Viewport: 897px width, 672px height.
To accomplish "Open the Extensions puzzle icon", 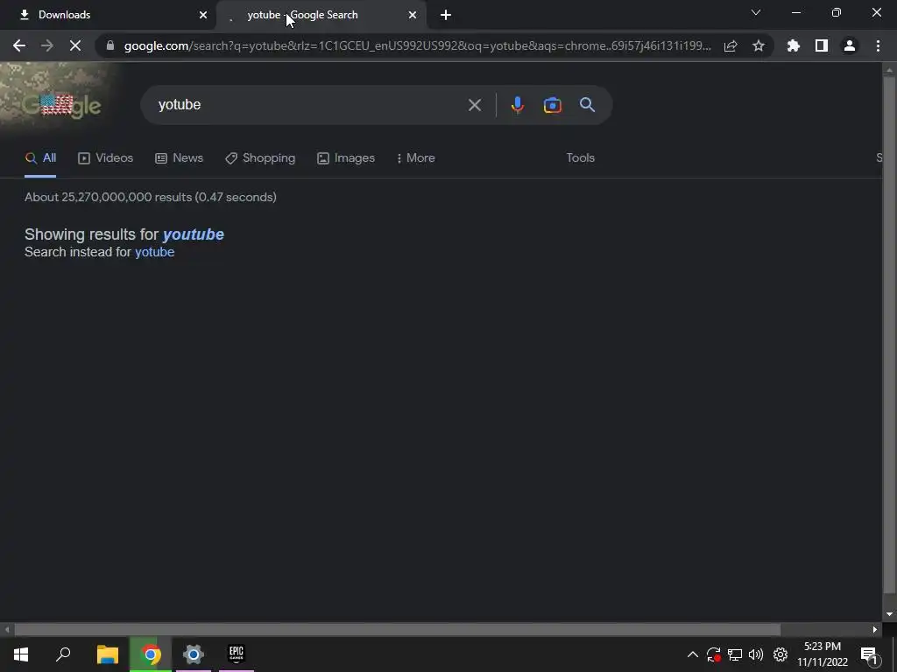I will (794, 45).
